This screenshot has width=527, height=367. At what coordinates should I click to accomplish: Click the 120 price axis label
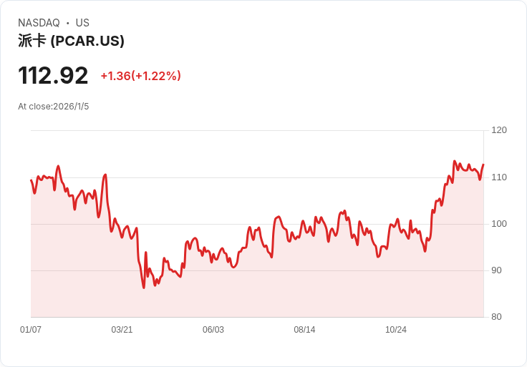(x=499, y=130)
